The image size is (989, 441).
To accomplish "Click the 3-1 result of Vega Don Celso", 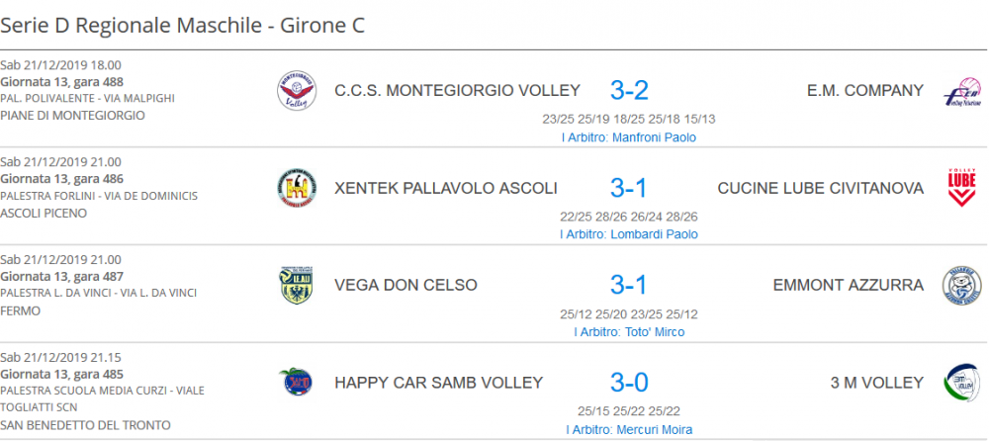I will 629,285.
